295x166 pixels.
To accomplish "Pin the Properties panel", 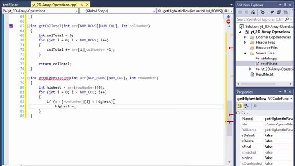I will point(285,92).
